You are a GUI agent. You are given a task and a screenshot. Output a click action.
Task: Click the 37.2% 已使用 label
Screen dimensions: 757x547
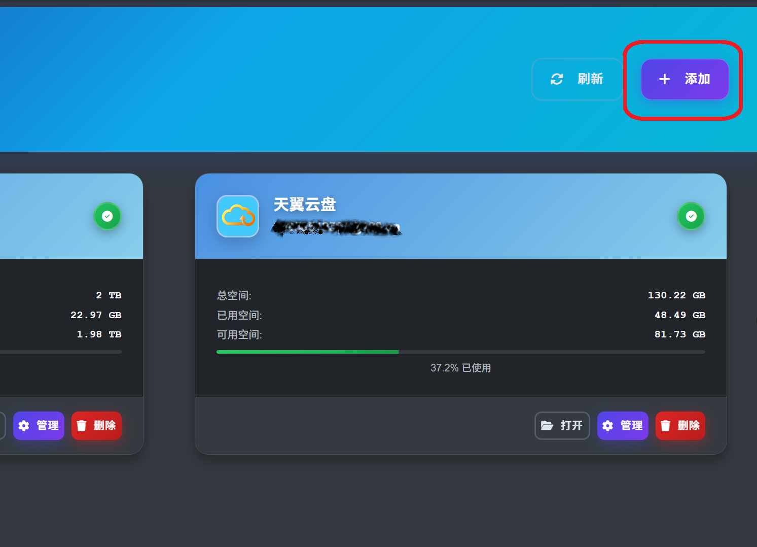coord(460,368)
